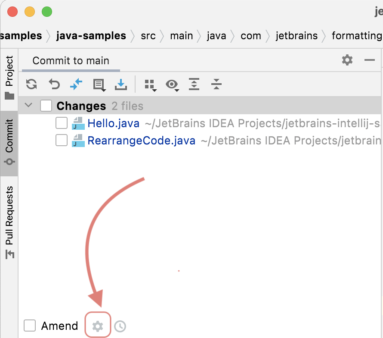
Task: Check the Hello.java file checkbox
Action: [x=62, y=124]
